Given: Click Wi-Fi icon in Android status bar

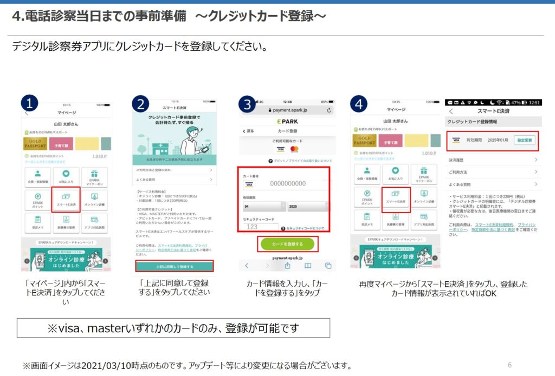Looking at the screenshot, I should click(x=499, y=102).
